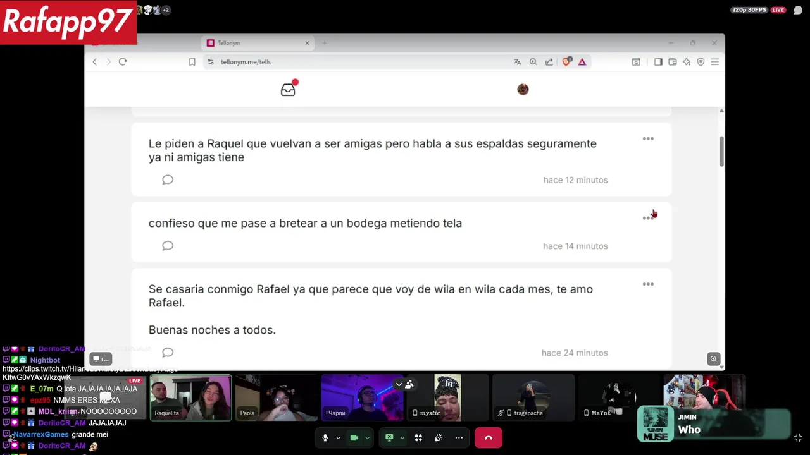The image size is (810, 455).
Task: Reply to the bodega tell
Action: click(168, 246)
